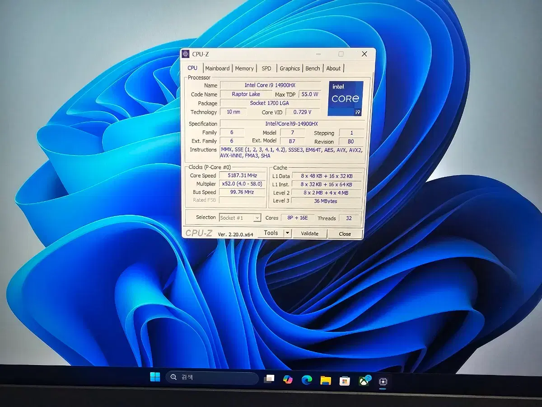Open Microsoft Edge from the taskbar
The height and width of the screenshot is (407, 542).
pos(307,380)
